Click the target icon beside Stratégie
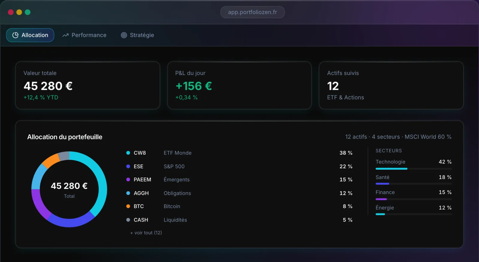479x262 pixels. (x=124, y=35)
